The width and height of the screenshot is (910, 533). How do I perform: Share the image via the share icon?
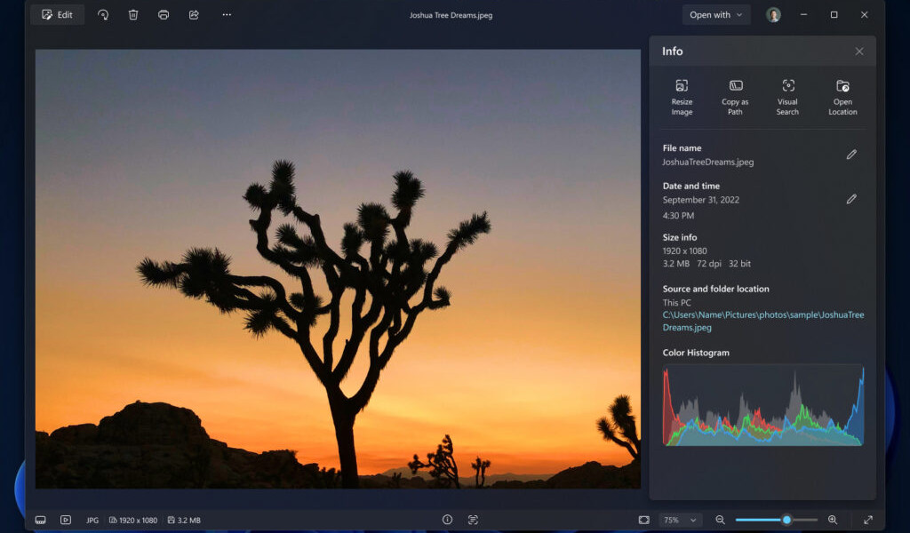point(194,14)
